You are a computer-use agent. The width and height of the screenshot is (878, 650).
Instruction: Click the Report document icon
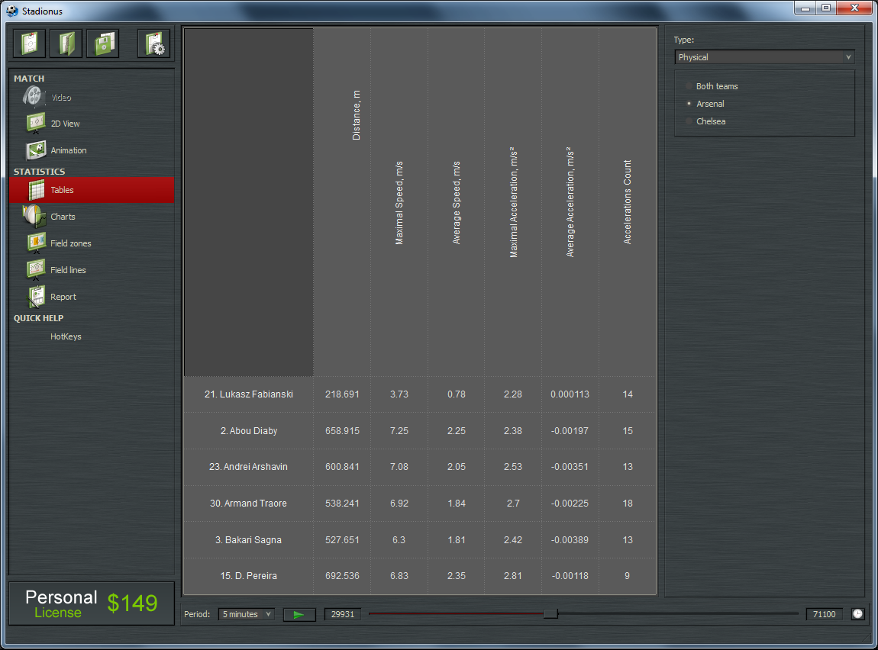37,297
